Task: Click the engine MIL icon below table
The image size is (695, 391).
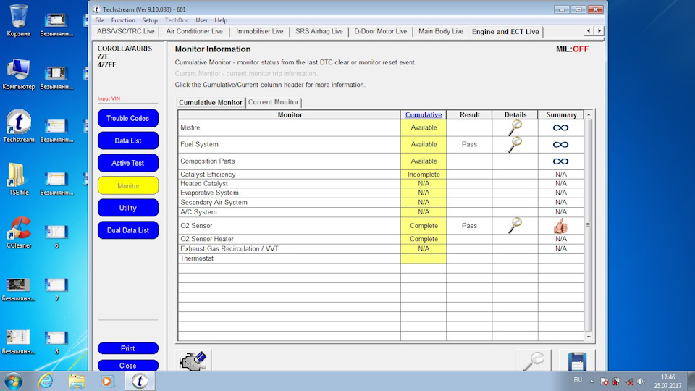Action: (193, 361)
